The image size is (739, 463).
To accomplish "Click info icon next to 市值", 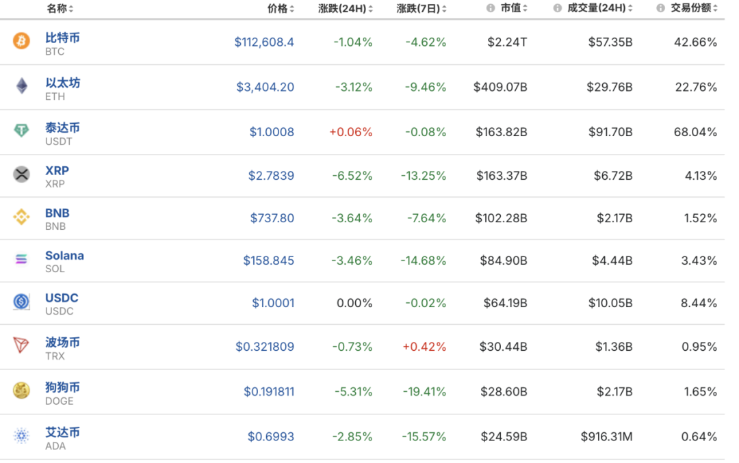I will coord(490,9).
